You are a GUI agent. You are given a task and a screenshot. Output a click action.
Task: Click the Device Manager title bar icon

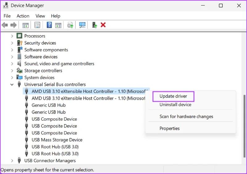point(6,5)
